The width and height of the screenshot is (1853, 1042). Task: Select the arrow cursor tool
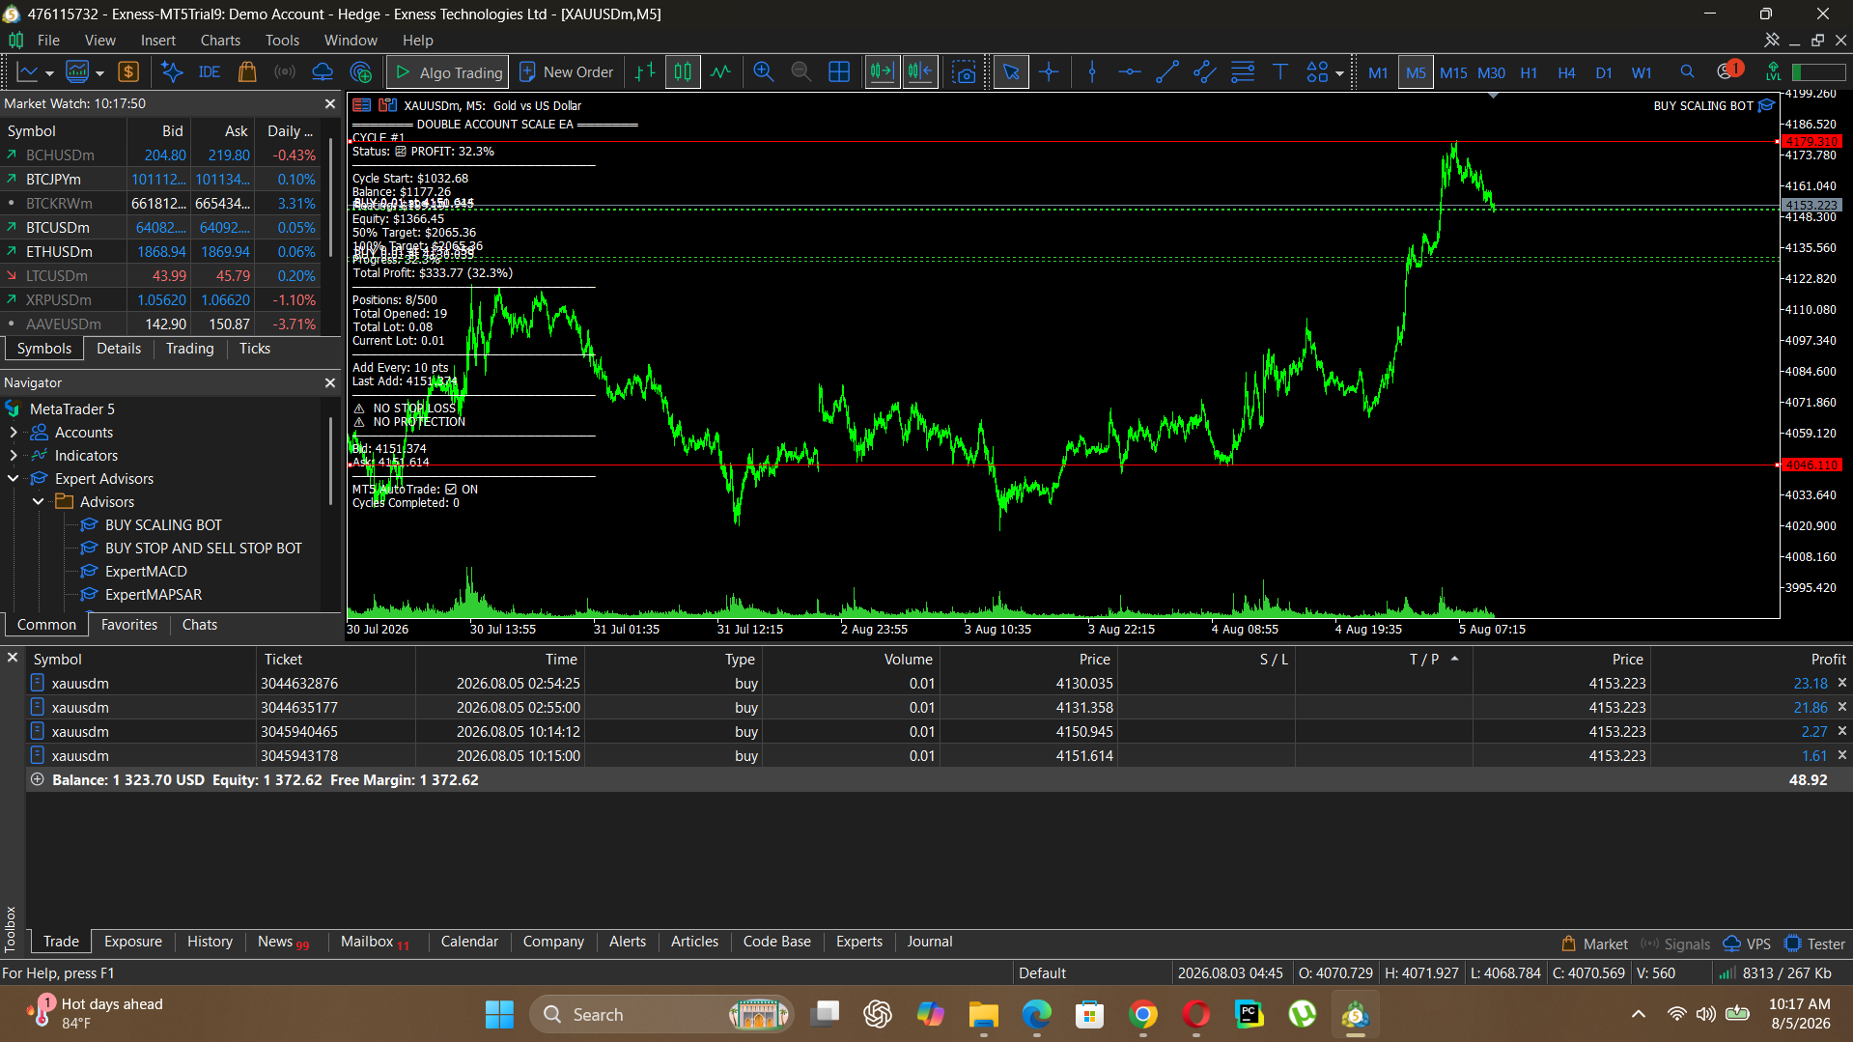point(1011,72)
